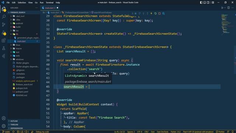The height and width of the screenshot is (133, 236).
Task: Expand the .dart_tool folder
Action: pos(24,16)
